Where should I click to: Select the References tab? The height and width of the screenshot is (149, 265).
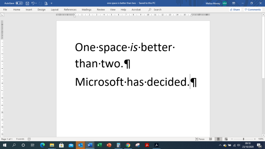click(x=70, y=10)
